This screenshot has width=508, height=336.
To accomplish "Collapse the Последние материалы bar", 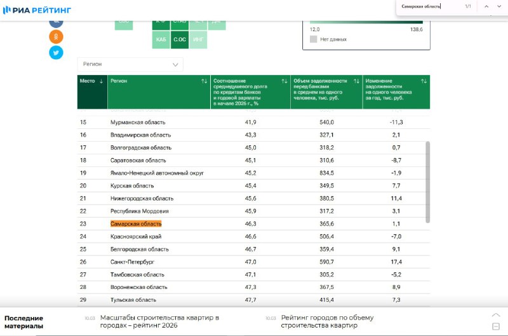I will (496, 326).
